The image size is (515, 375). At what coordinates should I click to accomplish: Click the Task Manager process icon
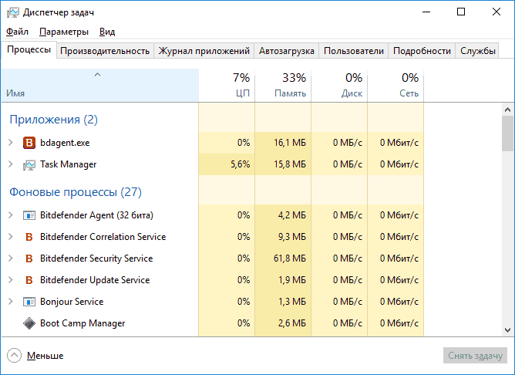29,164
